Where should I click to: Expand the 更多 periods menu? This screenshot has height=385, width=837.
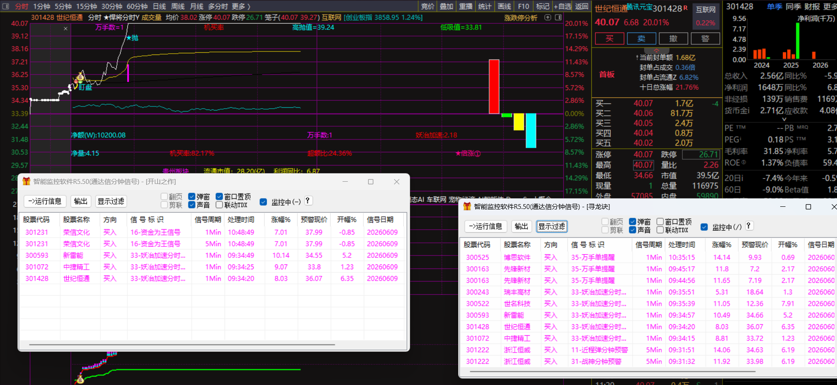(240, 6)
